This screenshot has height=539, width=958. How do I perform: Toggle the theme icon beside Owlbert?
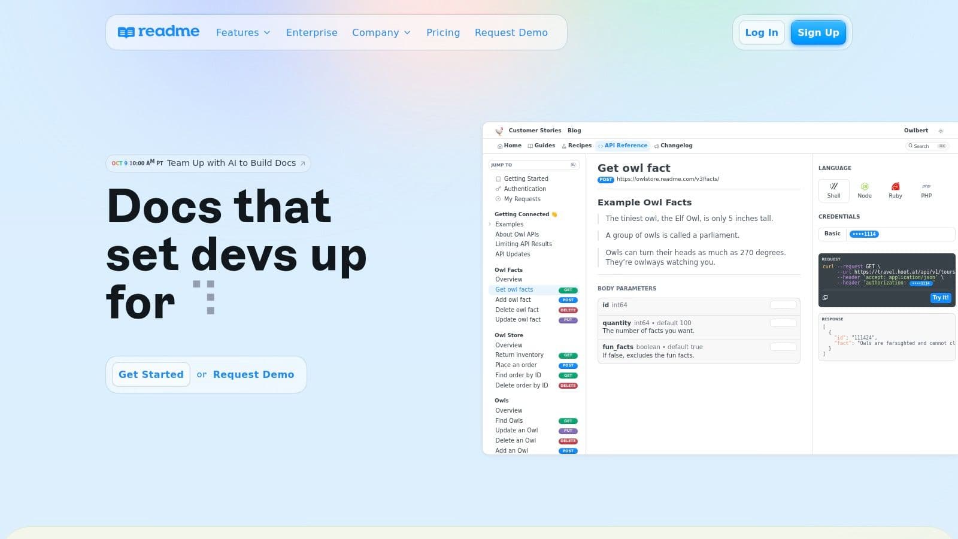coord(941,131)
